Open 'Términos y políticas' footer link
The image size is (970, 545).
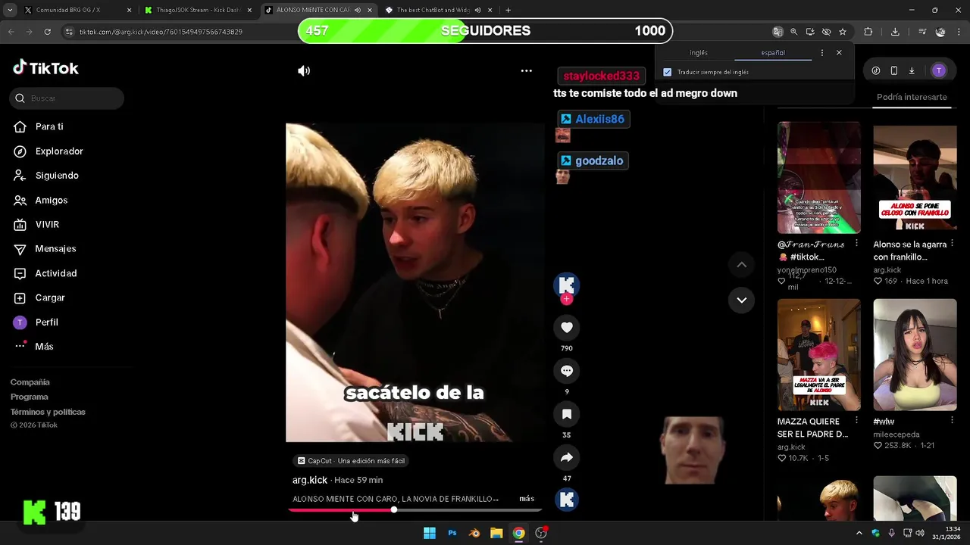point(48,412)
